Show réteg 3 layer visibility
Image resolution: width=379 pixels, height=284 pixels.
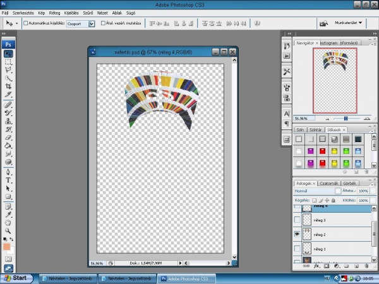(297, 220)
